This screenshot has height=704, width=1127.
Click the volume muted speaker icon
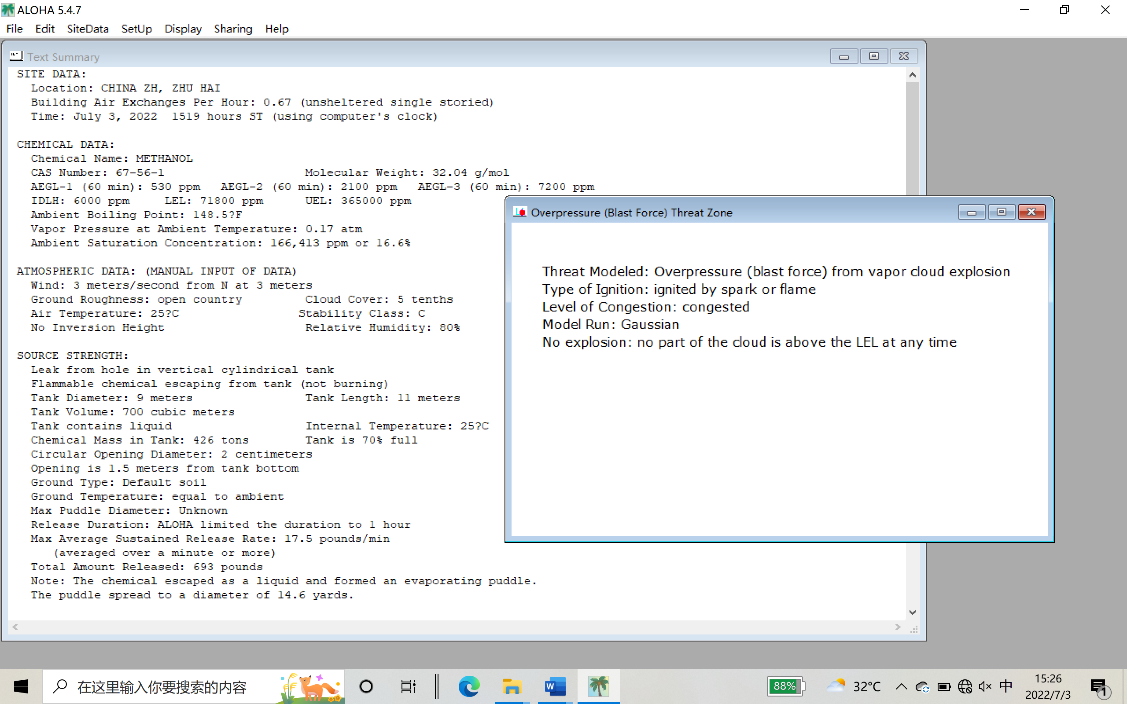coord(984,686)
